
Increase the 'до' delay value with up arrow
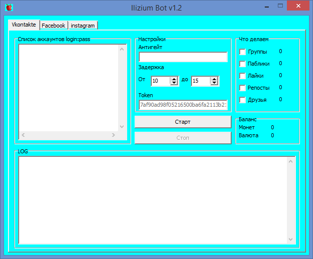pyautogui.click(x=215, y=79)
